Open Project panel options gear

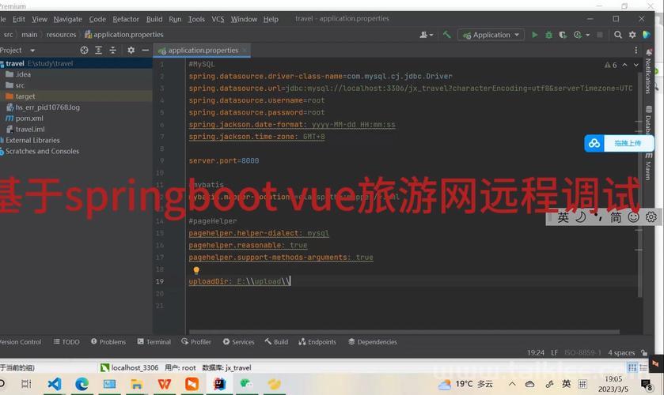click(131, 51)
